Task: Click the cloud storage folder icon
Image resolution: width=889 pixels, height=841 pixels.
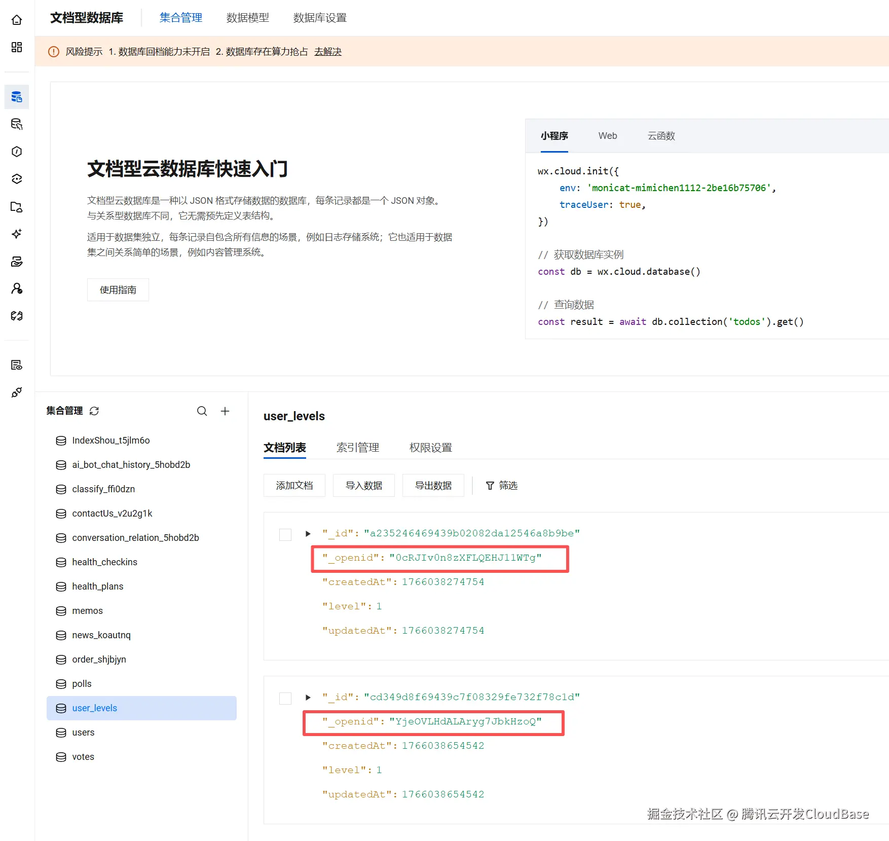Action: coord(17,207)
